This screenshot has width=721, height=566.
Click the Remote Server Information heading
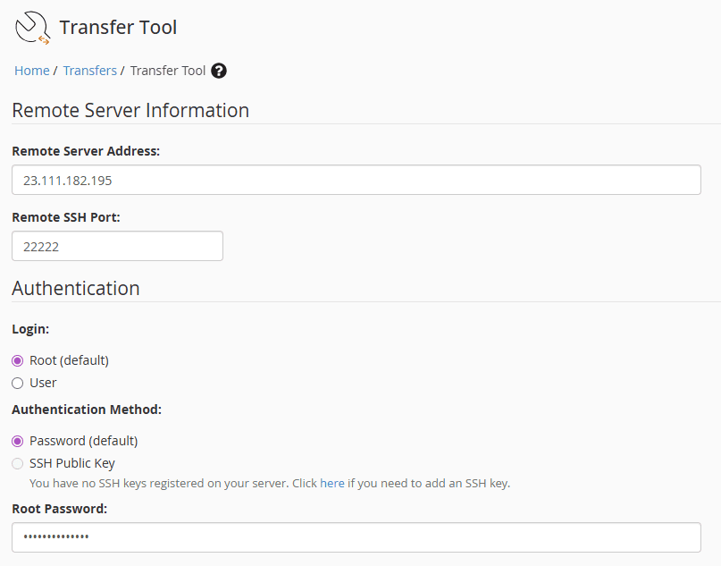pos(130,110)
